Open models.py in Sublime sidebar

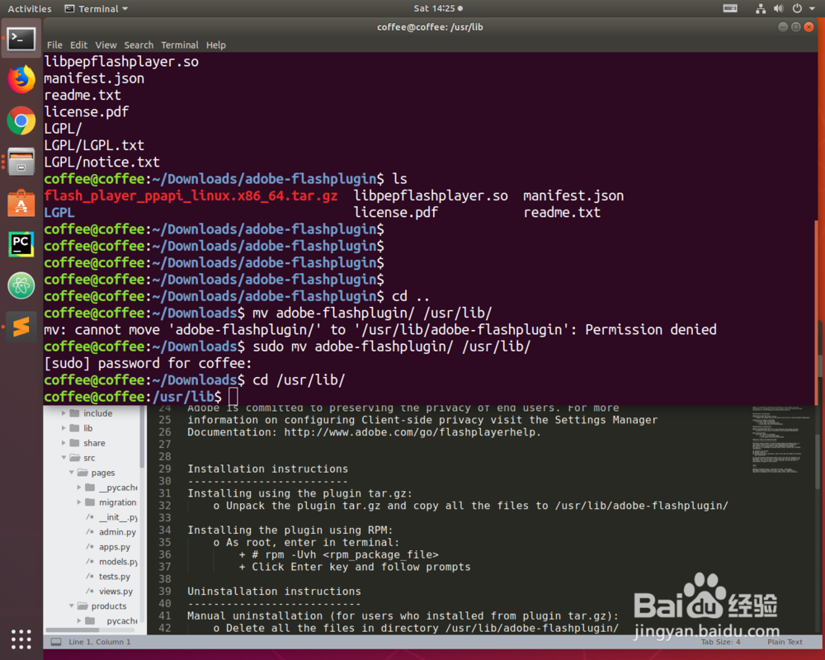pyautogui.click(x=118, y=562)
